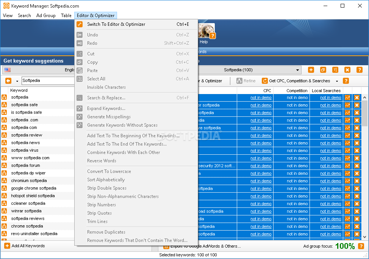
Task: Choose Reverse Words menu entry
Action: (136, 161)
